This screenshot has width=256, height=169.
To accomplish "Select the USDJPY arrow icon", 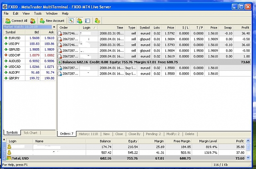I will coord(6,44).
